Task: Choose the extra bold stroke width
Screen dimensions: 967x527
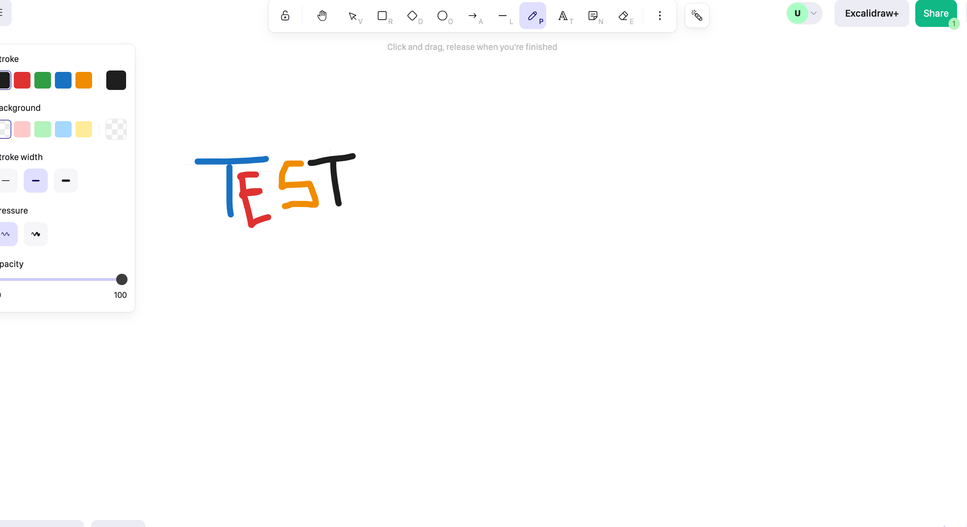Action: click(66, 181)
